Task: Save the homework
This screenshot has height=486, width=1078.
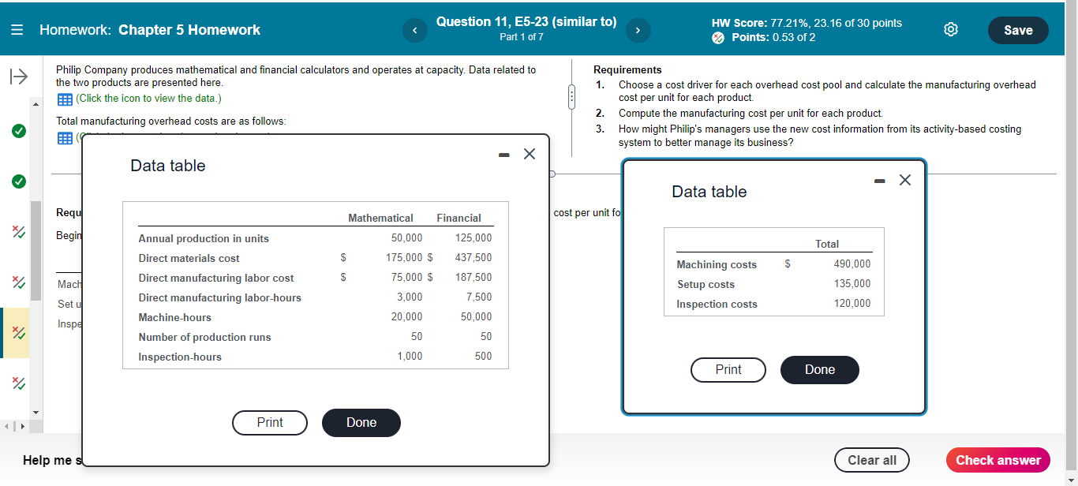Action: (1018, 30)
